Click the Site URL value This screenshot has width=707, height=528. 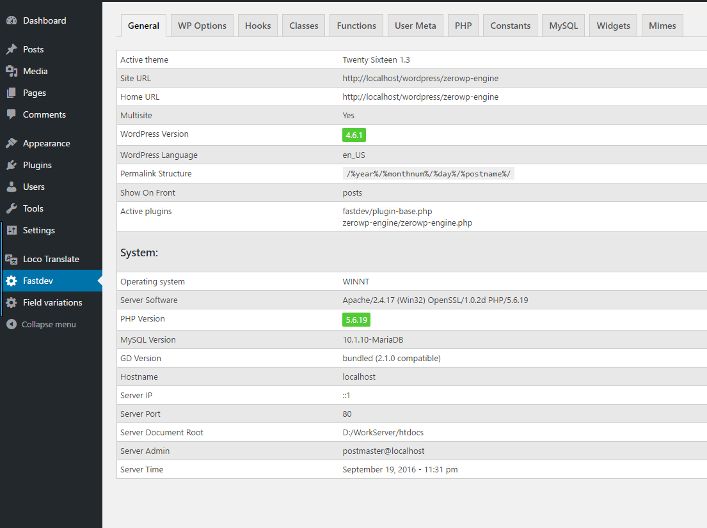(x=420, y=79)
